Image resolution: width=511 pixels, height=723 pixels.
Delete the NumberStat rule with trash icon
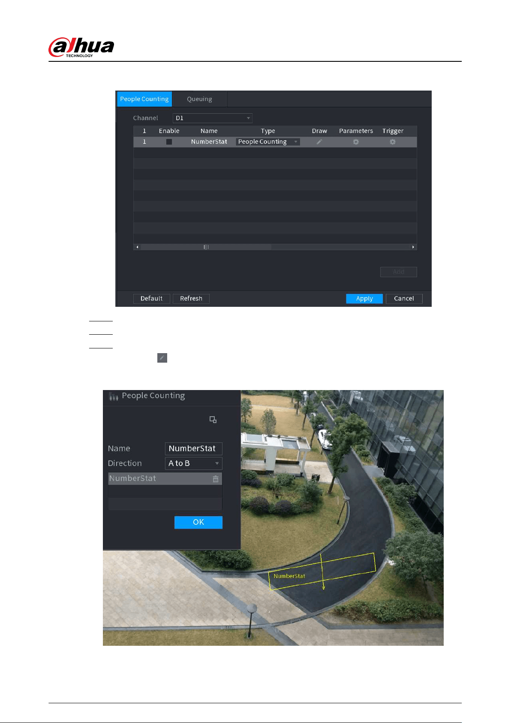pos(216,479)
